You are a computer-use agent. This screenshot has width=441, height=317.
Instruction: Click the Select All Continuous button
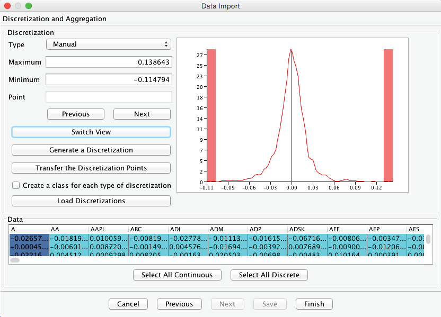pos(178,275)
